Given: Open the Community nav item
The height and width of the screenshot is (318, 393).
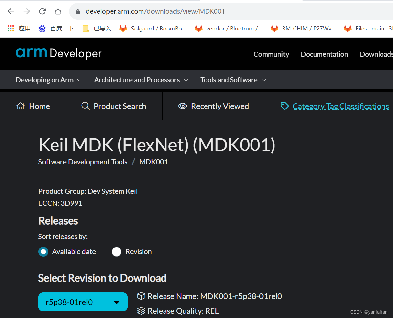Looking at the screenshot, I should click(271, 54).
